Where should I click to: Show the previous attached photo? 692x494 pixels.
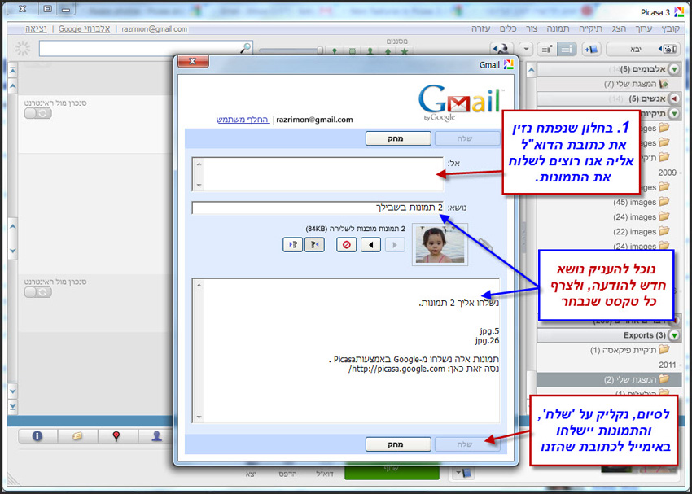[x=370, y=244]
